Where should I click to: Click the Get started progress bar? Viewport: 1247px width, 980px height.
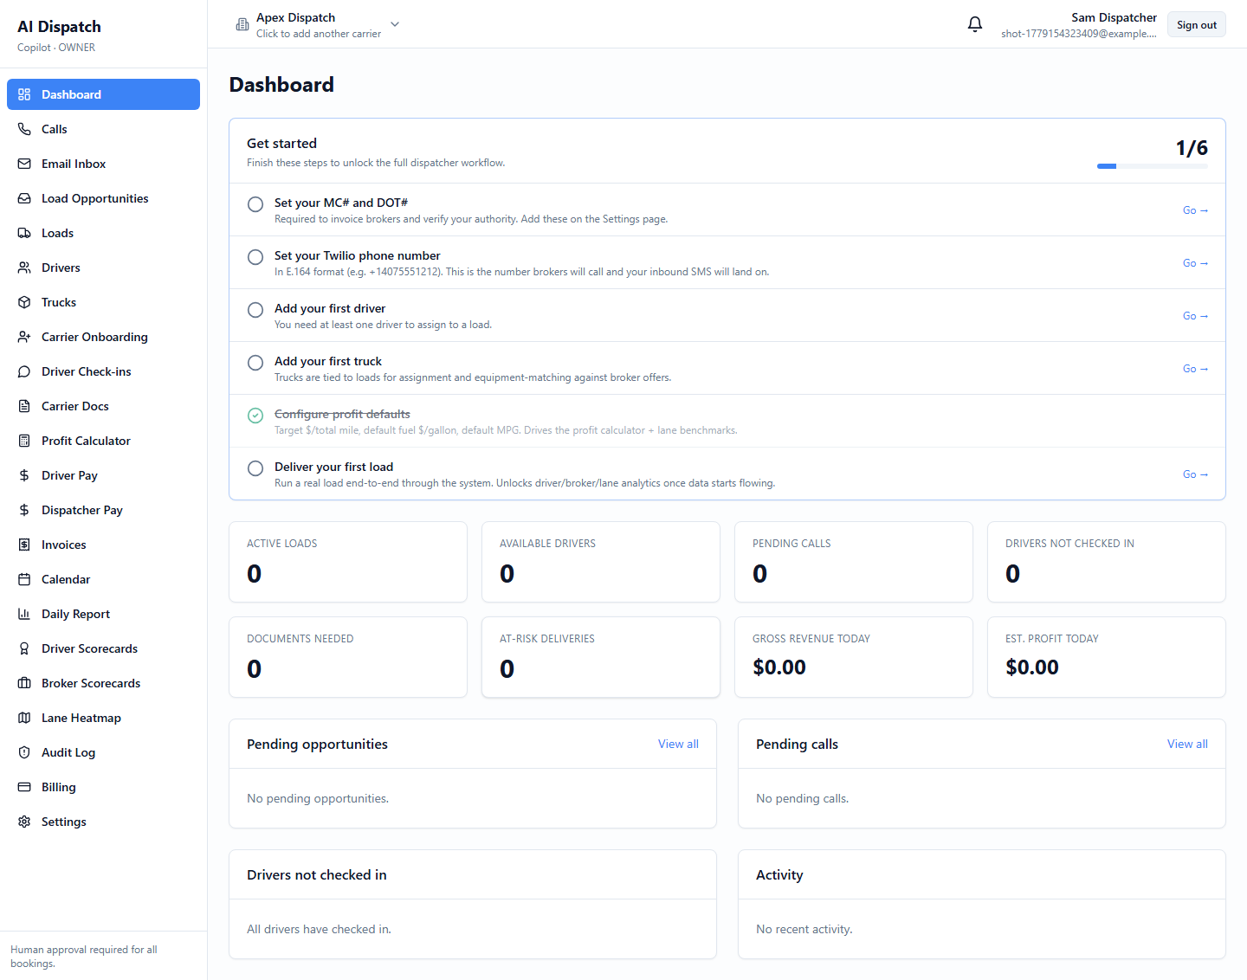[x=1153, y=166]
